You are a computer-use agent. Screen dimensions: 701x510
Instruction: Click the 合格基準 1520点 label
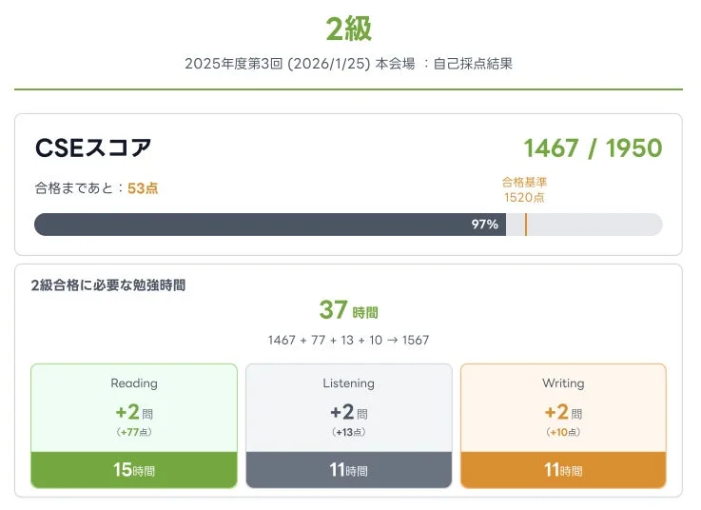click(524, 189)
